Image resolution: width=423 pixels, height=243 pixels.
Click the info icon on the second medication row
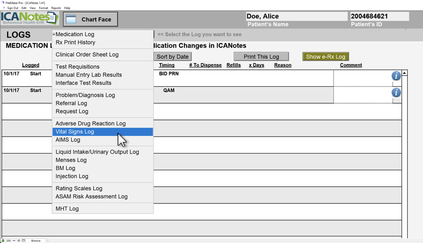pos(396,93)
